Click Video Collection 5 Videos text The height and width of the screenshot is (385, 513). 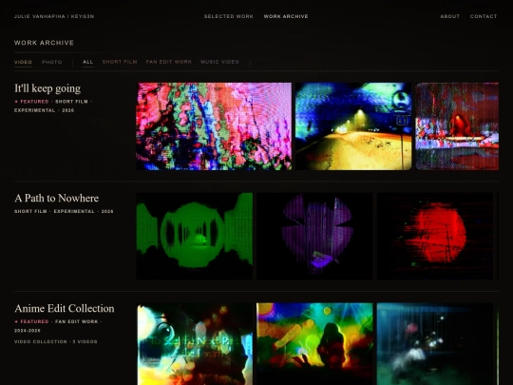click(56, 342)
